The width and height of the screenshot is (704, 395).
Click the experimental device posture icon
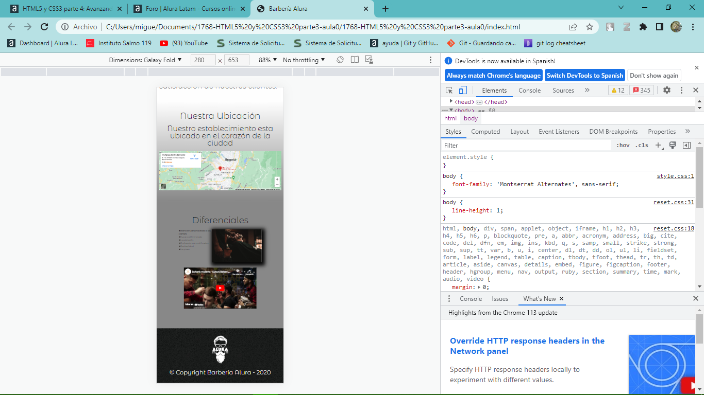(x=369, y=60)
